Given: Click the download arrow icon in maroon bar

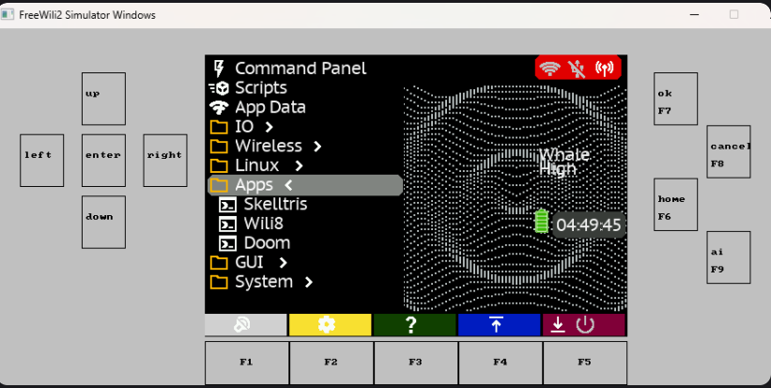Looking at the screenshot, I should [x=558, y=325].
